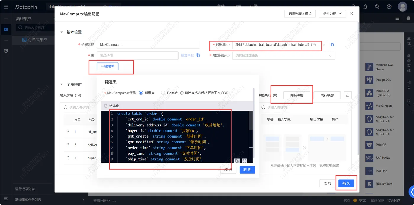Select the IBM DB2 component icon

[369, 171]
